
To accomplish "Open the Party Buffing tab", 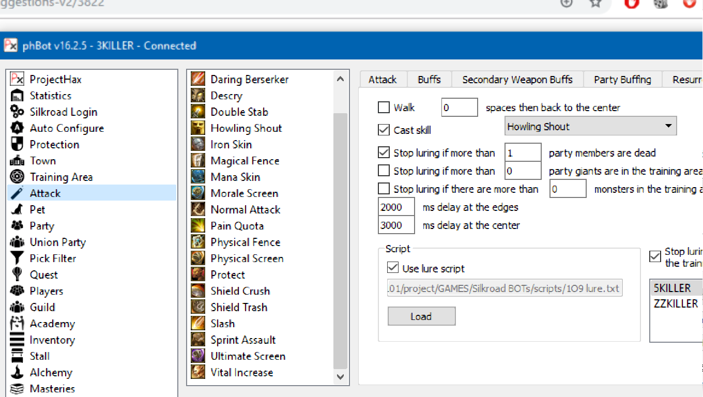I will click(622, 80).
